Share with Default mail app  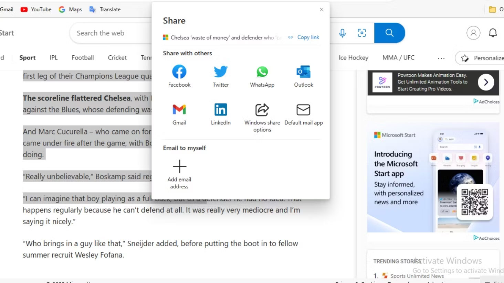tap(304, 114)
